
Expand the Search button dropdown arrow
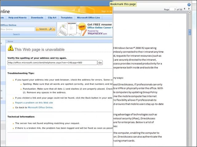[54, 29]
